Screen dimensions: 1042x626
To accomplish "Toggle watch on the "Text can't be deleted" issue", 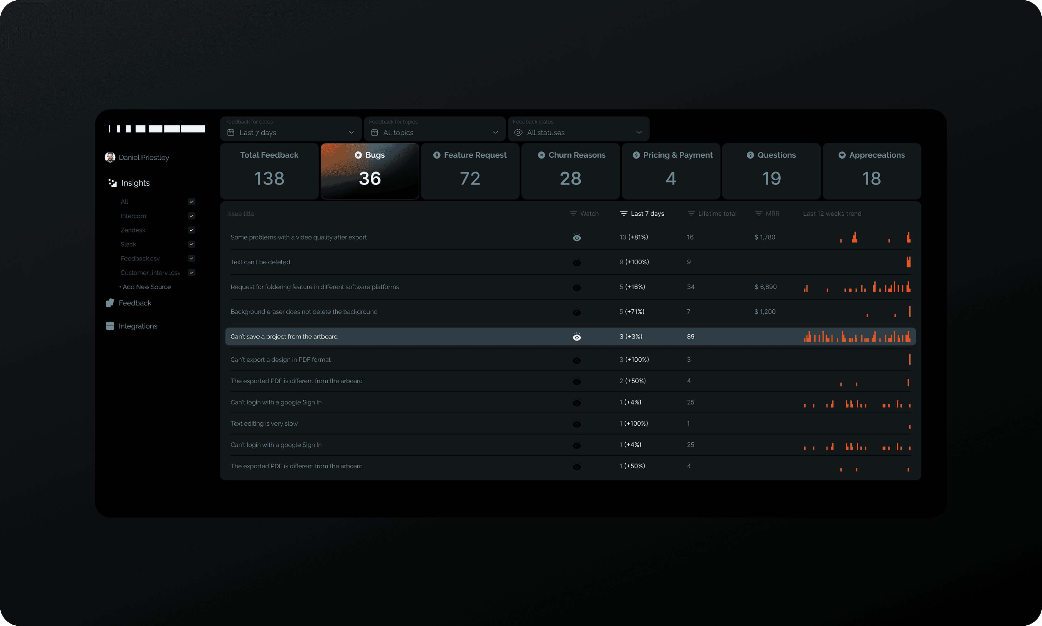I will coord(577,262).
